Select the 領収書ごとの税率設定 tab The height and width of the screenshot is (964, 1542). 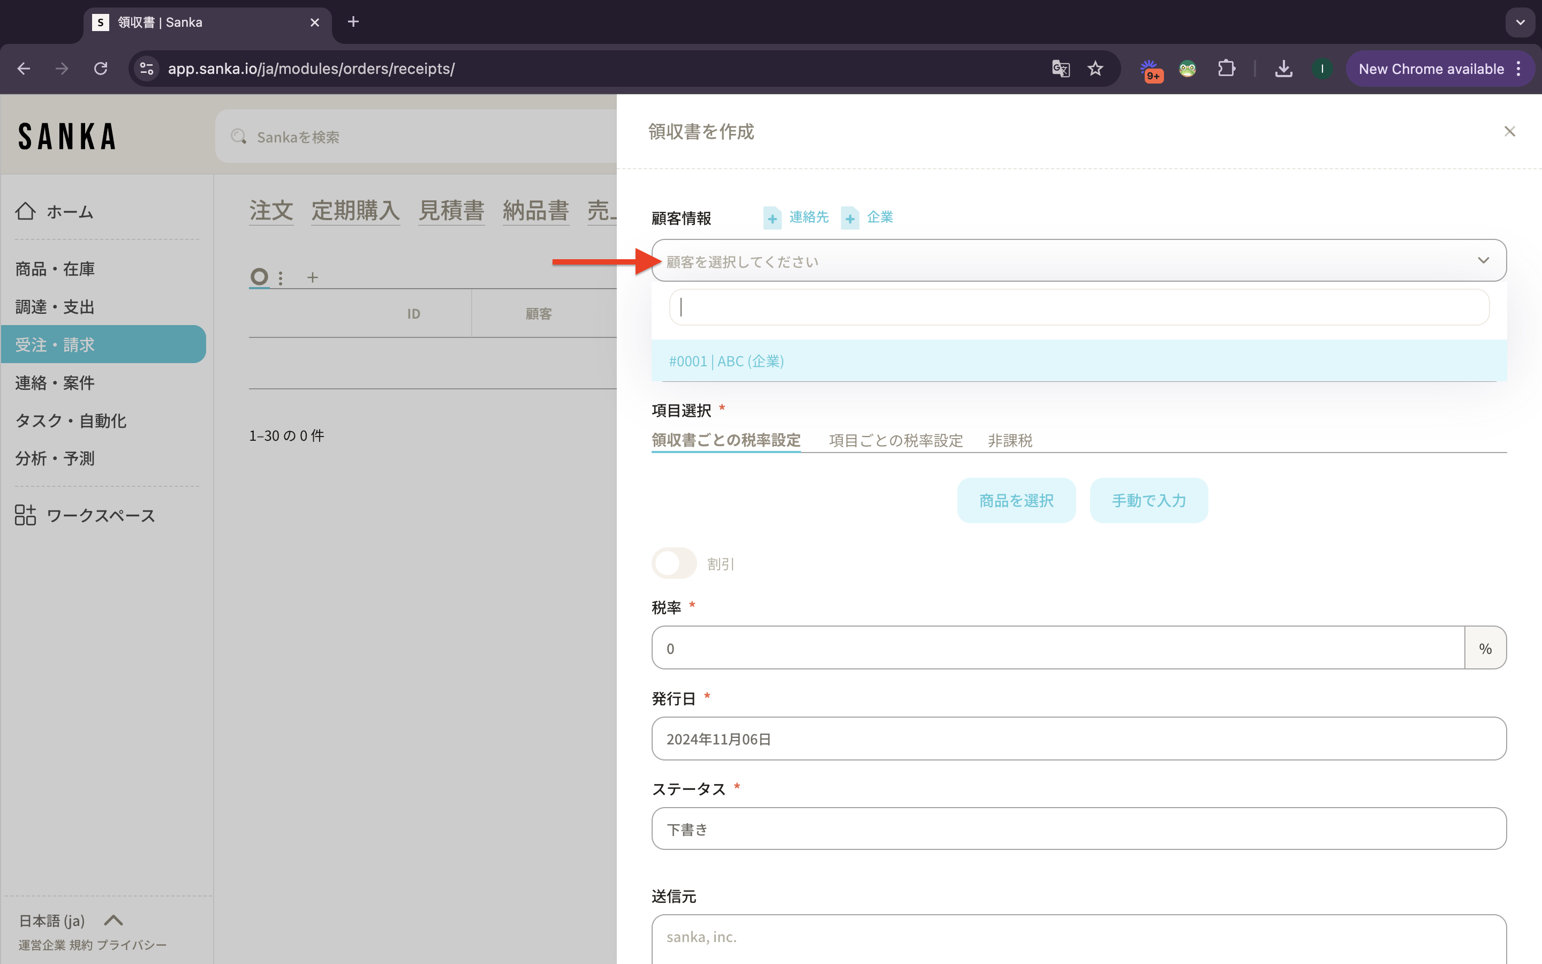point(726,440)
